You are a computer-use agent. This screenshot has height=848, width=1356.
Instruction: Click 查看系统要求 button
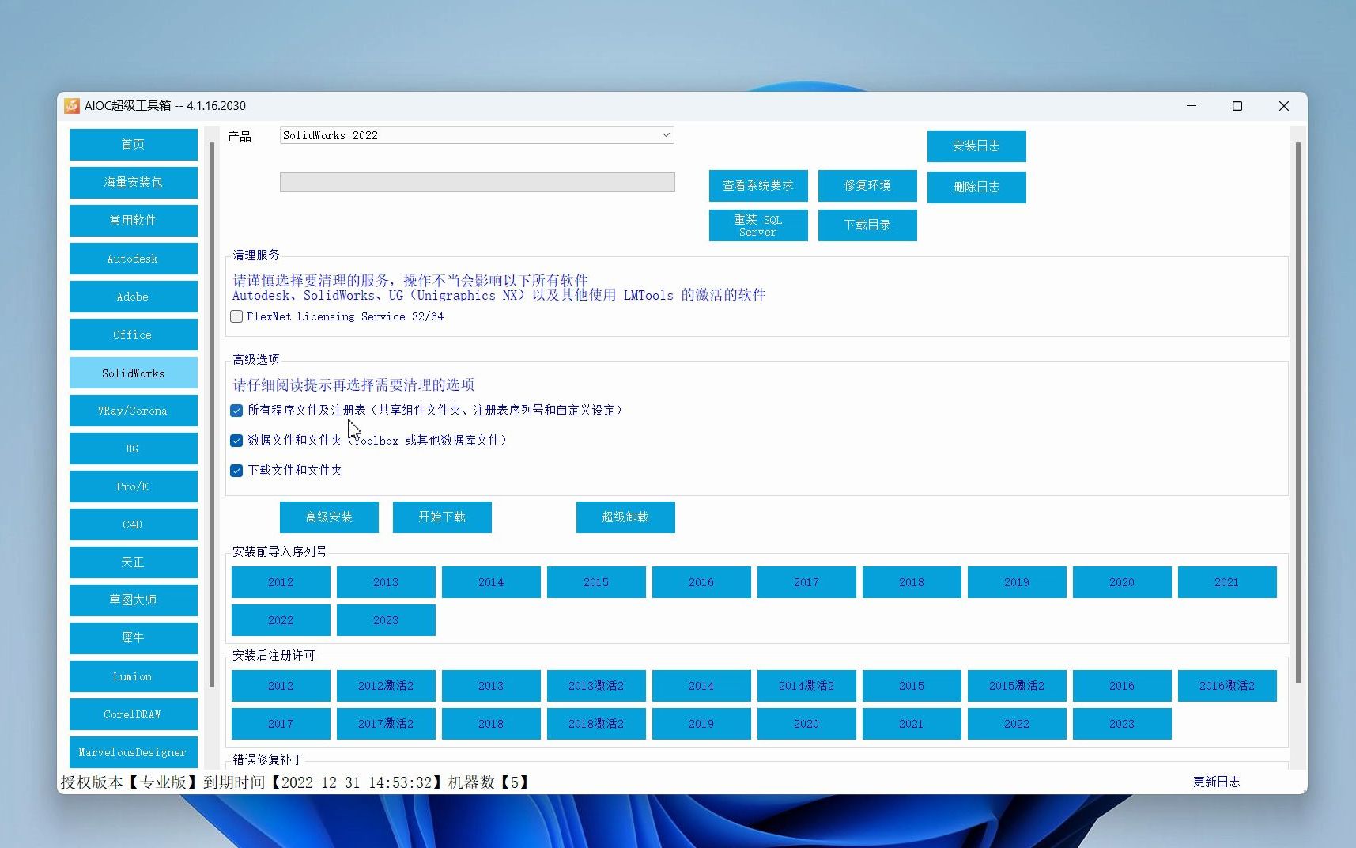tap(758, 186)
